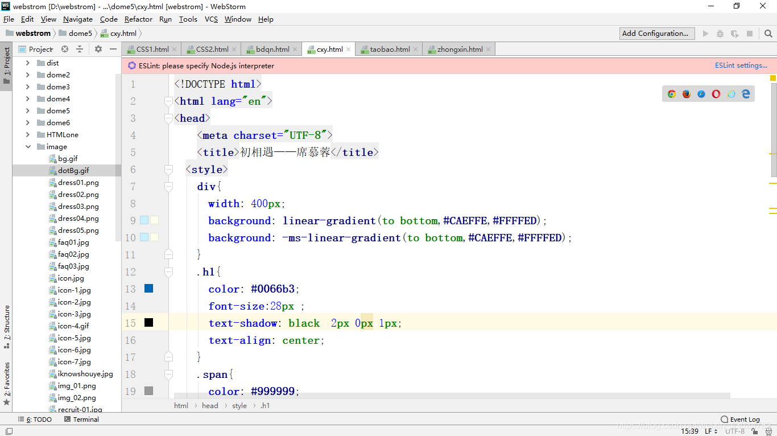Screen dimensions: 777x436
Task: Toggle tool window quick access icon in status bar
Action: pyautogui.click(x=9, y=431)
